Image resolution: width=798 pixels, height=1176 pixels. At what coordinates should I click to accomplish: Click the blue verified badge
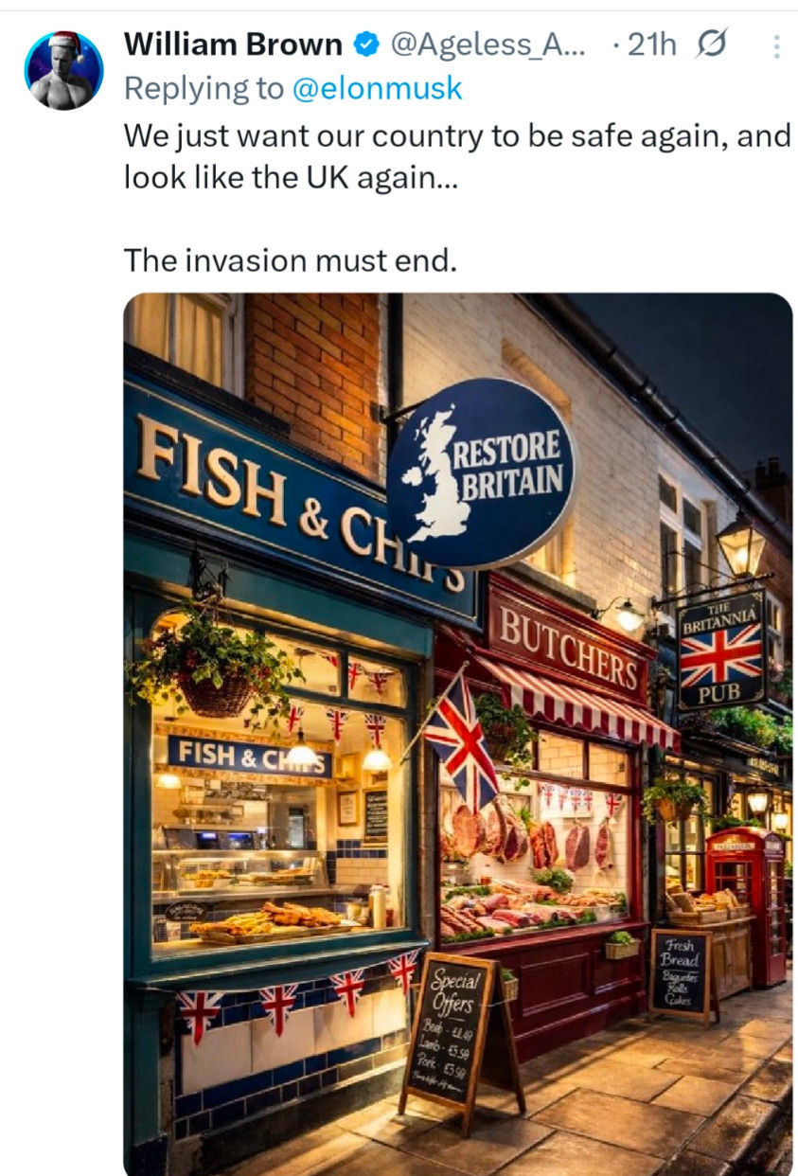click(x=365, y=45)
